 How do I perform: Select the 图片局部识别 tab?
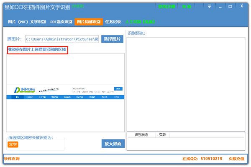coord(89,22)
